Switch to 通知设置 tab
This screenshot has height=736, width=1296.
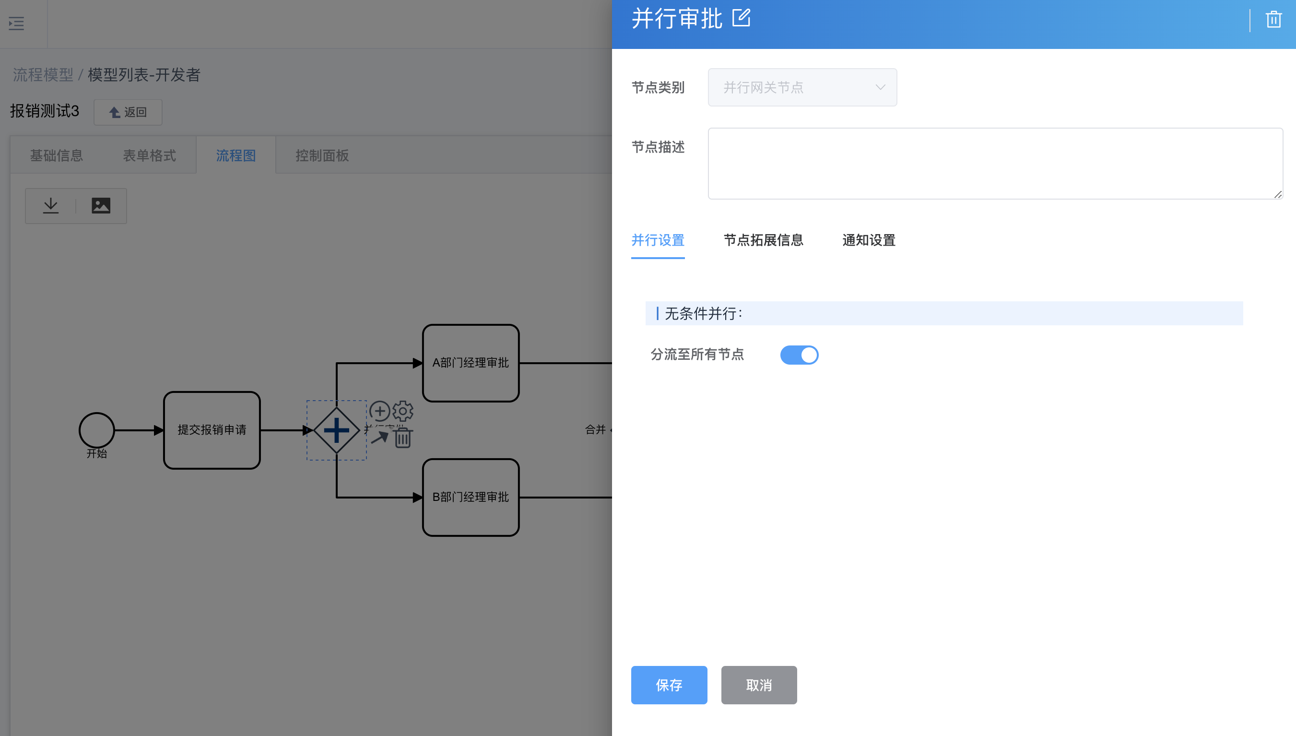[x=868, y=240]
